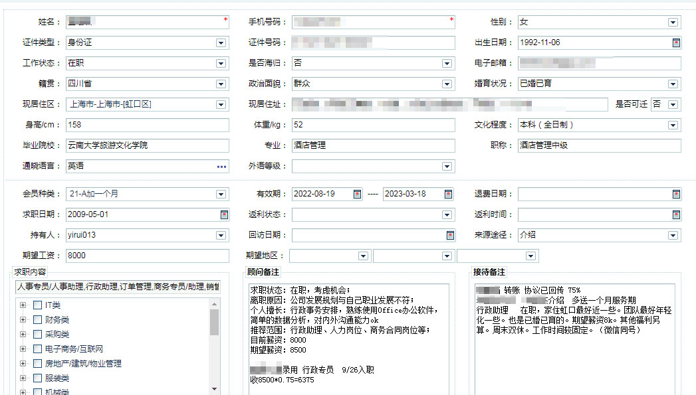Viewport: 696px width, 395px height.
Task: Click the 专业 field with 酒店管理
Action: coord(374,145)
